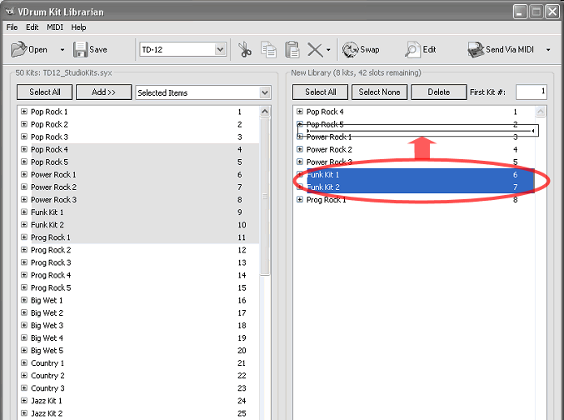Click the Add >> button
This screenshot has height=420, width=564.
(x=103, y=92)
